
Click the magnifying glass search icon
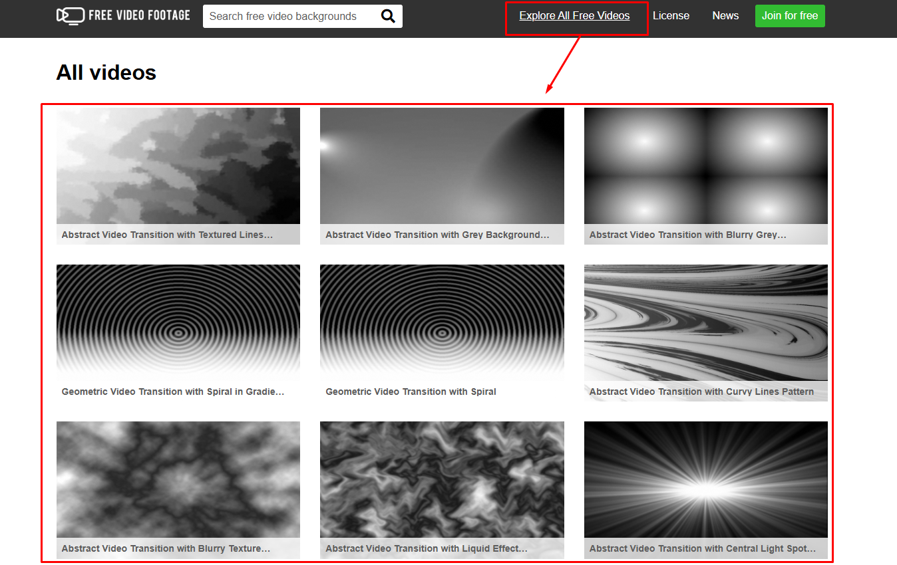point(388,15)
